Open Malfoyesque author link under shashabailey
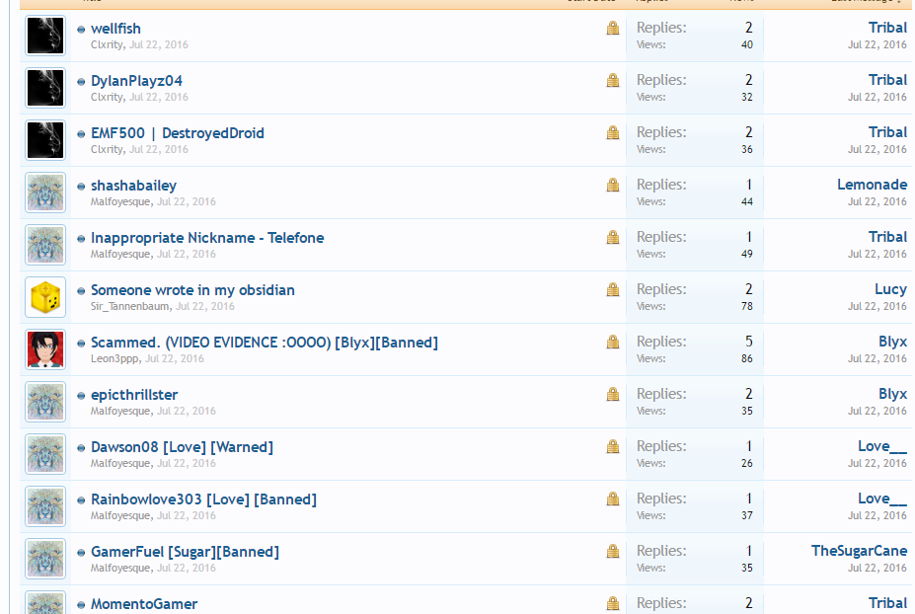 (120, 202)
